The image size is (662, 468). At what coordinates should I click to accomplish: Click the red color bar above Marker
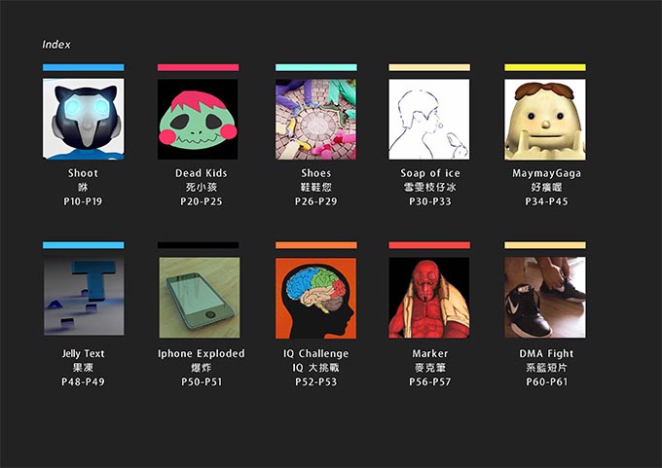click(x=429, y=245)
